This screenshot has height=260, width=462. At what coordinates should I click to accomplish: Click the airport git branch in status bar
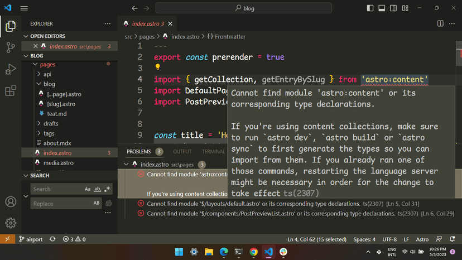[x=31, y=239]
